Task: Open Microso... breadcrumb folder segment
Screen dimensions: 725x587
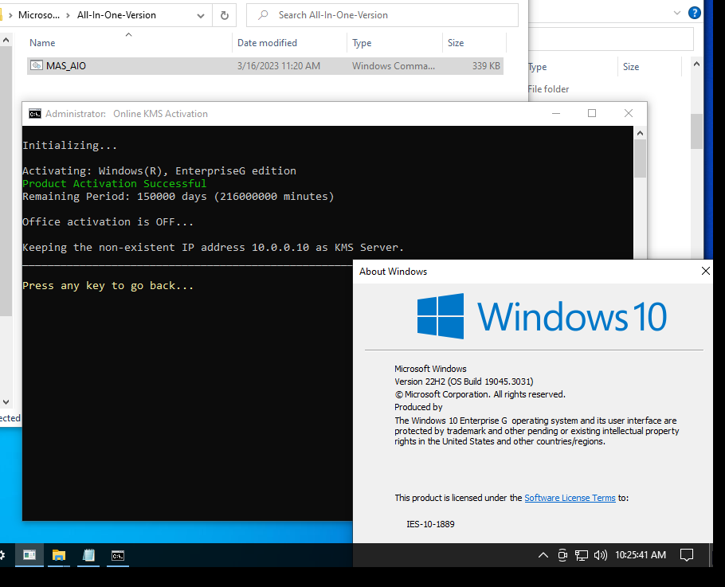Action: pos(39,15)
